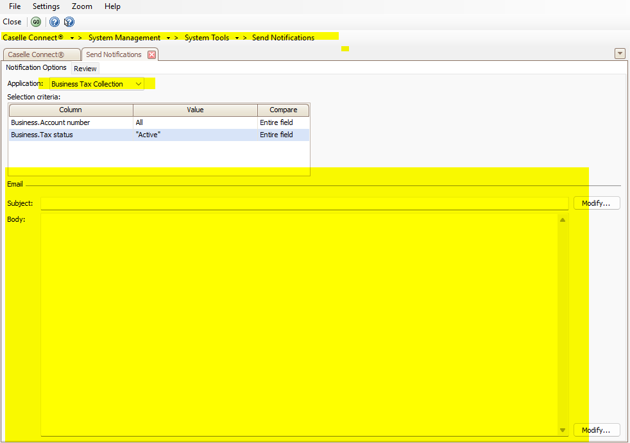Open the tab list arrow at far right
This screenshot has width=630, height=443.
pyautogui.click(x=620, y=54)
